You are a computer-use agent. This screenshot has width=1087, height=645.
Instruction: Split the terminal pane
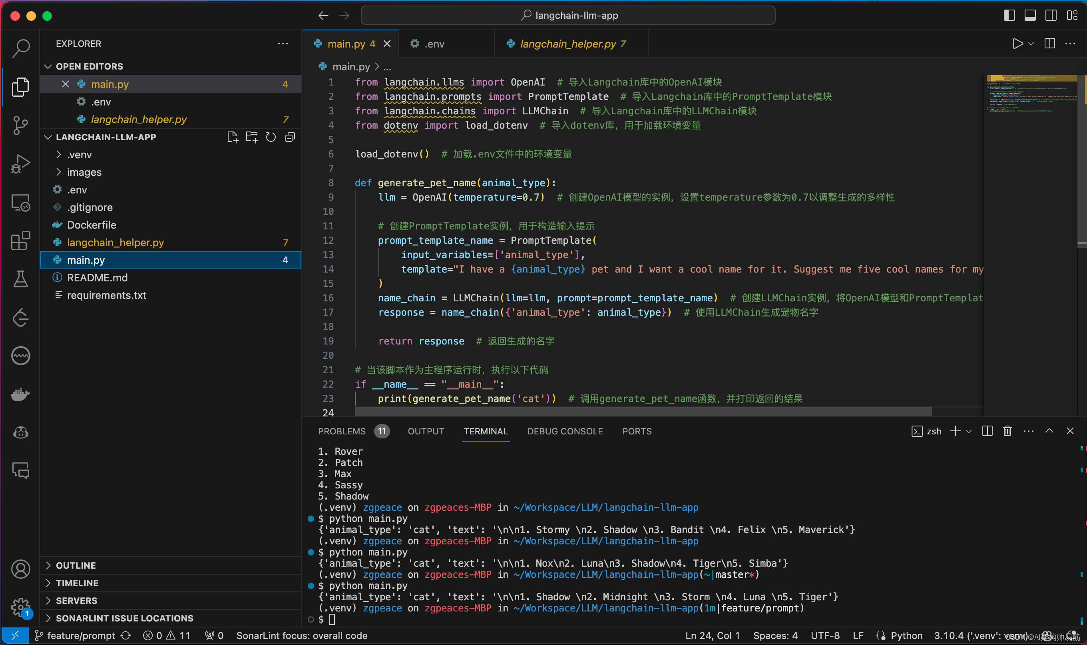click(987, 431)
